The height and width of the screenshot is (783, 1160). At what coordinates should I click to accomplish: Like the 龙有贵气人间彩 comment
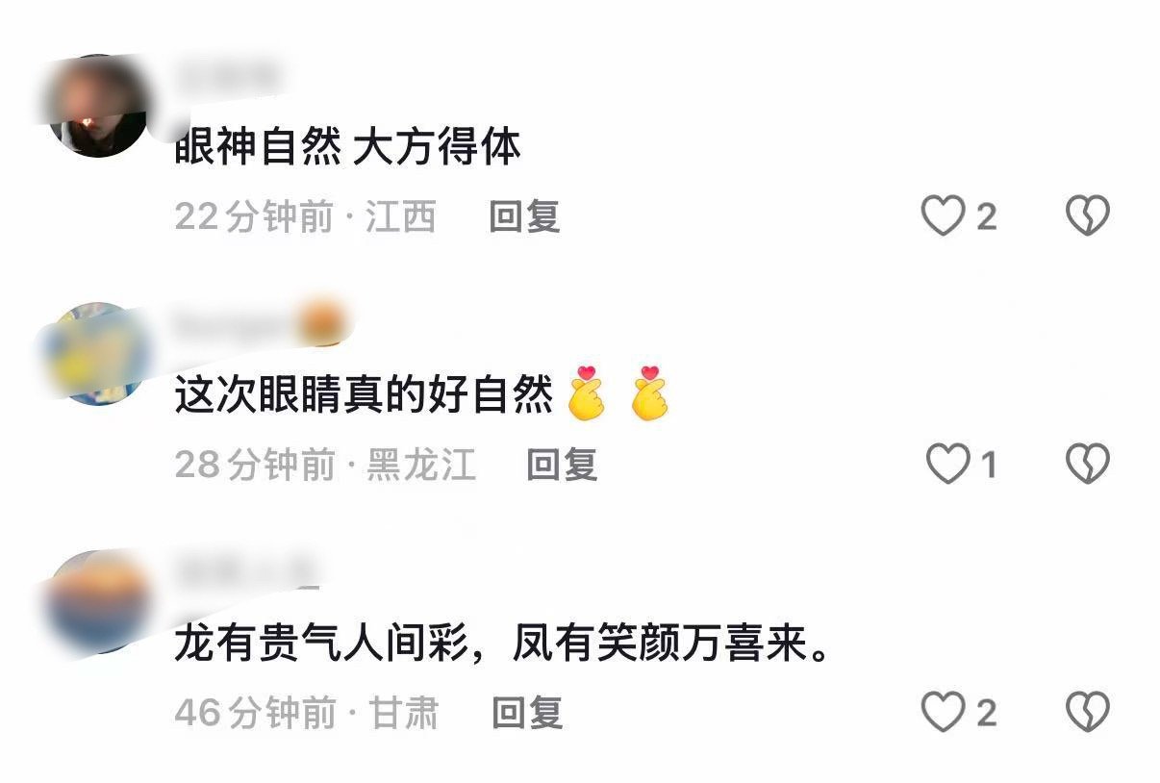click(943, 713)
